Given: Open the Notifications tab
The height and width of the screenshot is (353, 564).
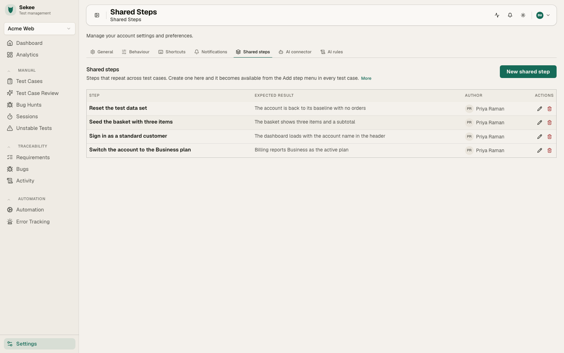Looking at the screenshot, I should click(211, 52).
